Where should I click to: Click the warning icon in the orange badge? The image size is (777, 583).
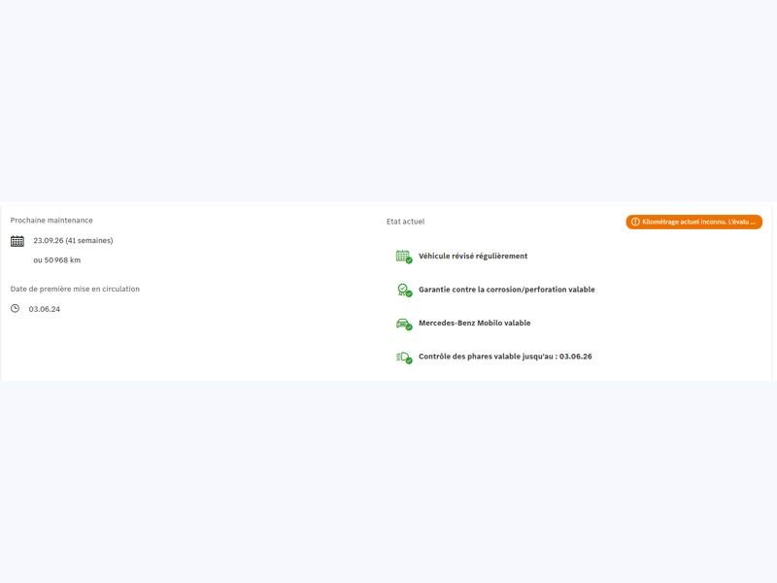(635, 222)
